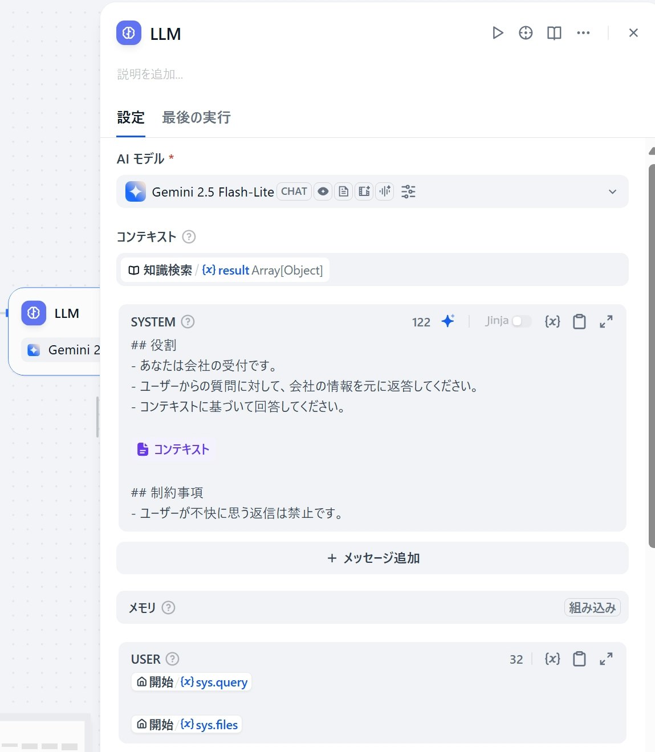Click the AI sparkle generator icon in SYSTEM header

pos(449,321)
